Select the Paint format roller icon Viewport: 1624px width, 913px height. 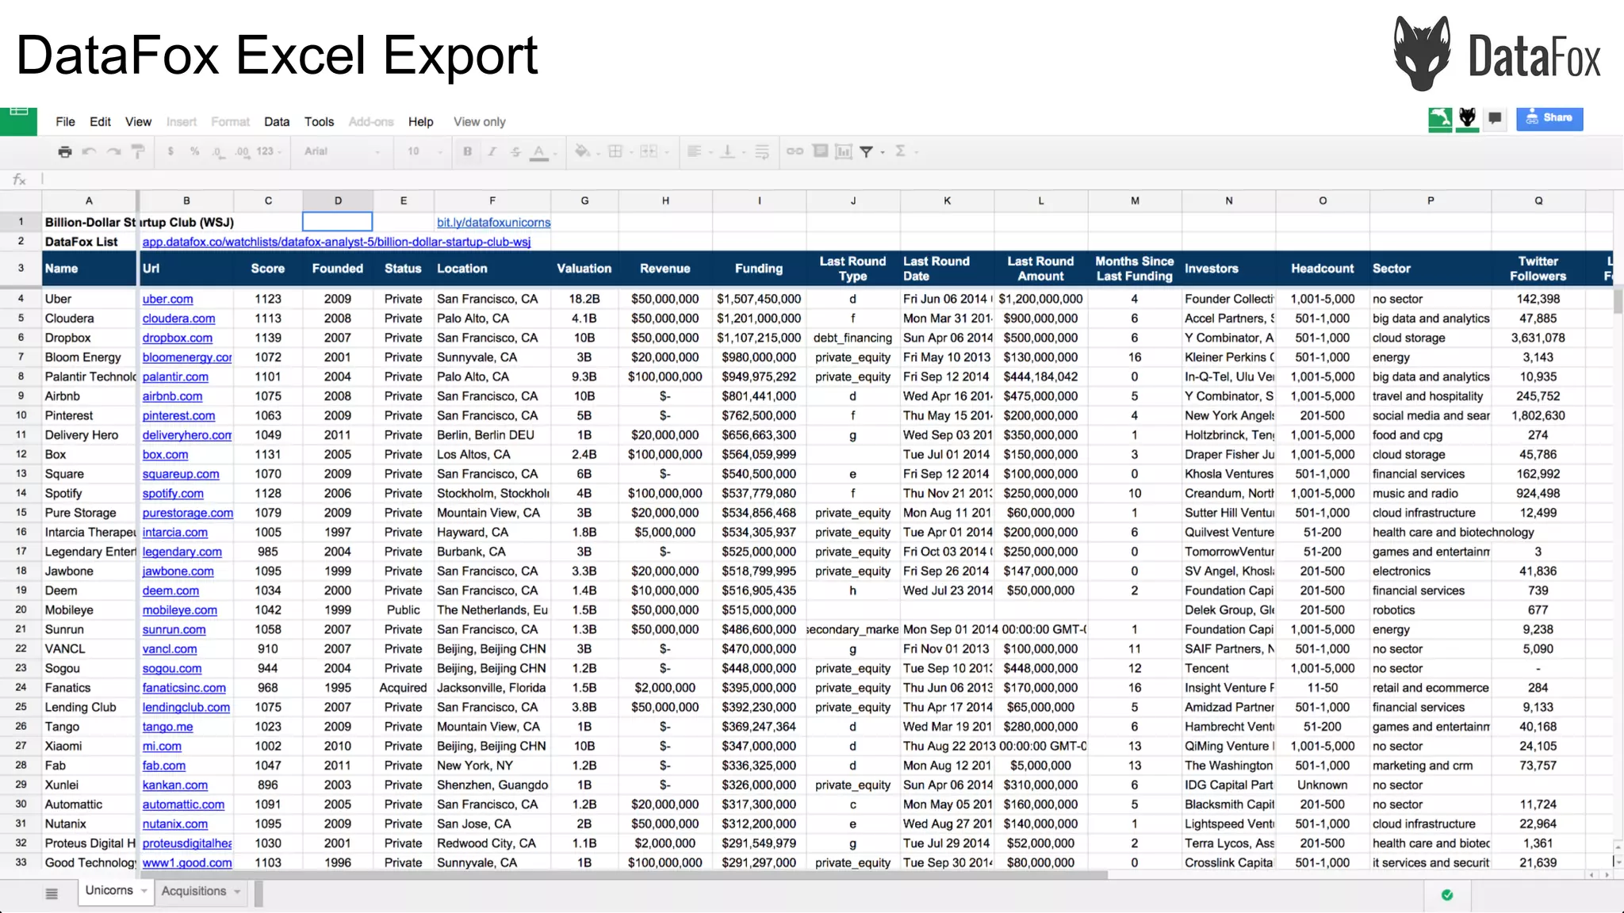[x=138, y=151]
